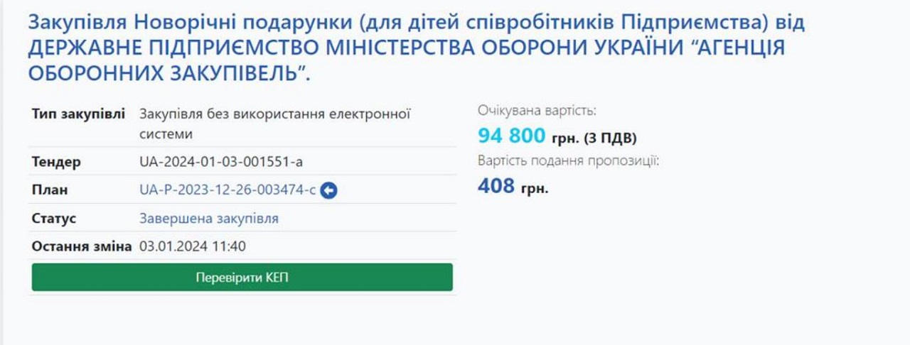Click the tender ID UA-2024-01-03-001551-a

221,162
